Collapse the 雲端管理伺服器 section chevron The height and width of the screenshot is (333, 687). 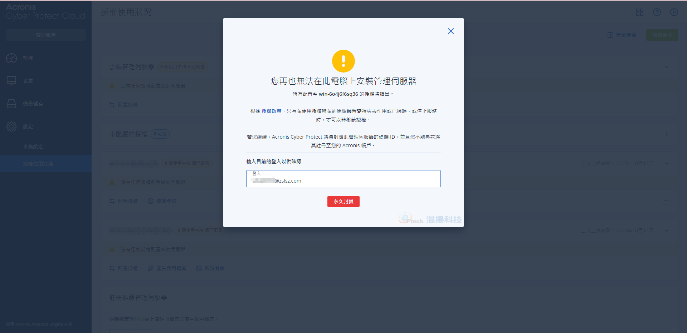point(667,67)
